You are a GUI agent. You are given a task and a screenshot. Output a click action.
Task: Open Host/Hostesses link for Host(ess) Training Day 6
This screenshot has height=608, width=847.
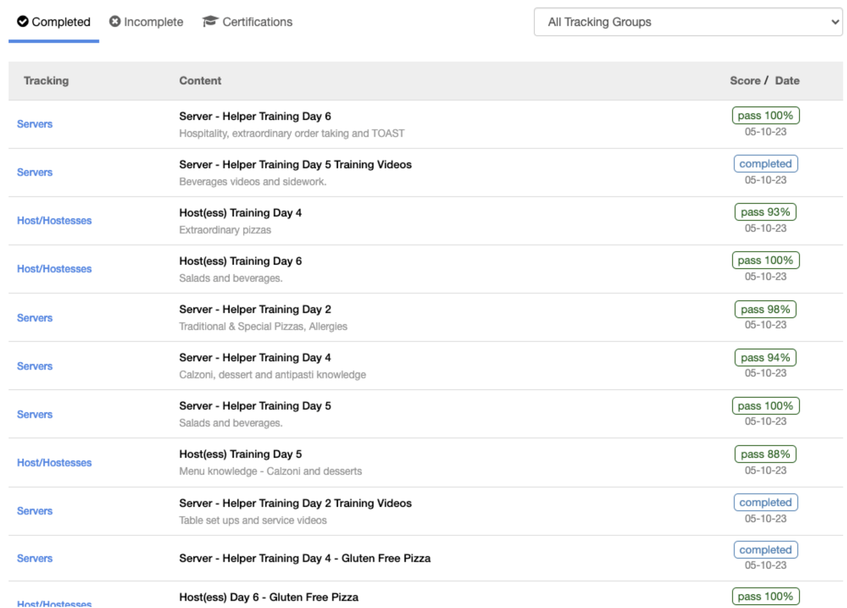coord(54,269)
